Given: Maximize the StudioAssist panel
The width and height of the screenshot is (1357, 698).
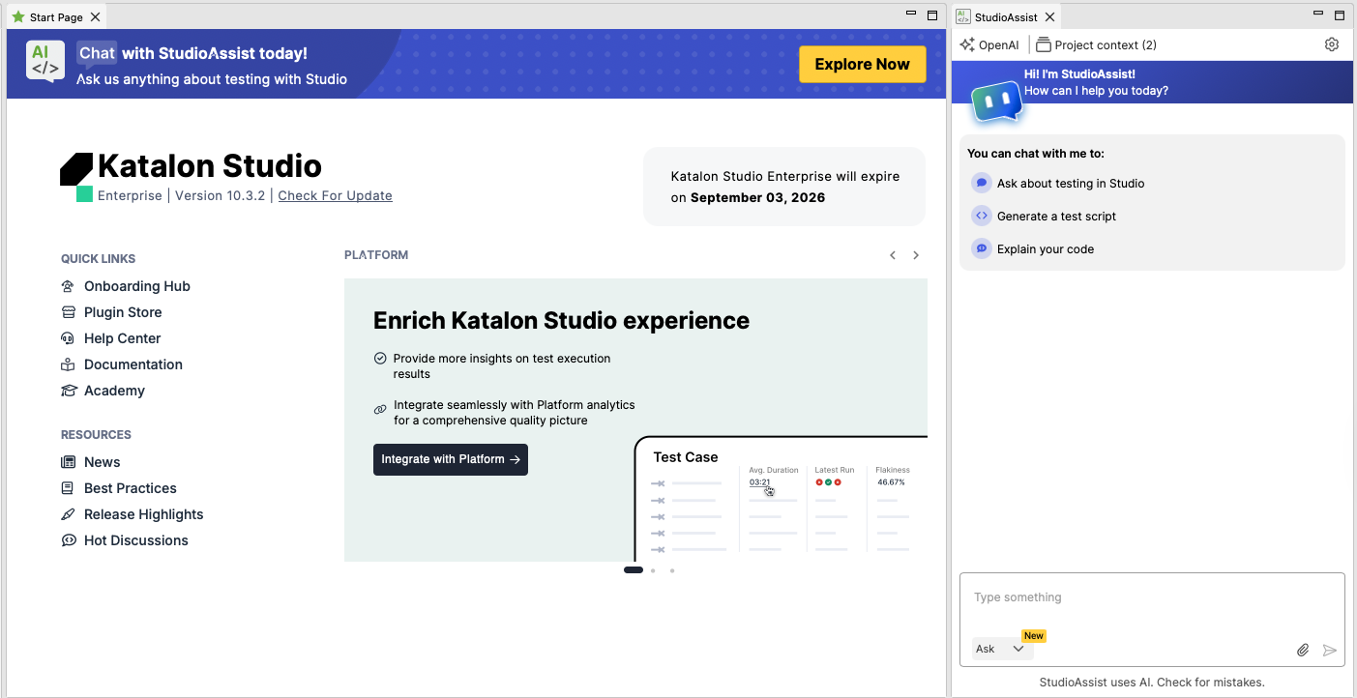Looking at the screenshot, I should point(1340,15).
